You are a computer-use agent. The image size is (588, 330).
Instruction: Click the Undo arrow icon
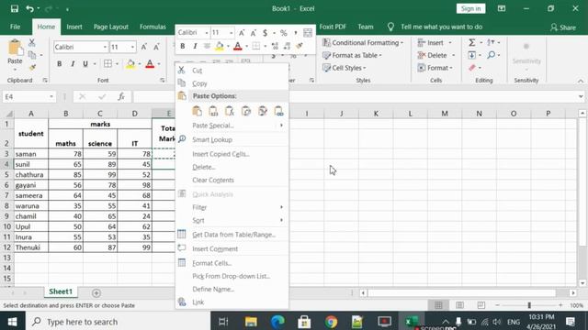tap(29, 8)
